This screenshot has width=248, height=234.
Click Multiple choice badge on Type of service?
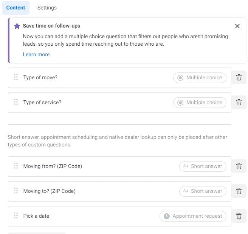(x=200, y=103)
